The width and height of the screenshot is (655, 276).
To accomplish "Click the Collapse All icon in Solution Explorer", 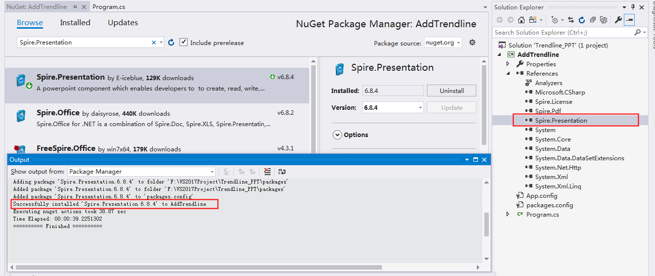I will [593, 20].
